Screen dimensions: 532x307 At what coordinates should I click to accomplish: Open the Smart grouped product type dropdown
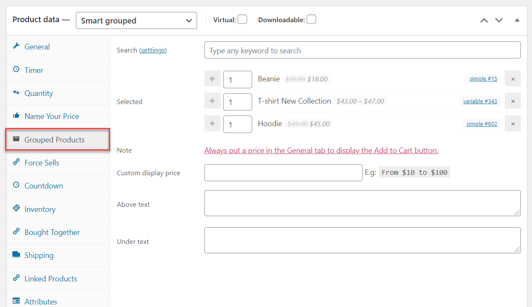click(136, 20)
